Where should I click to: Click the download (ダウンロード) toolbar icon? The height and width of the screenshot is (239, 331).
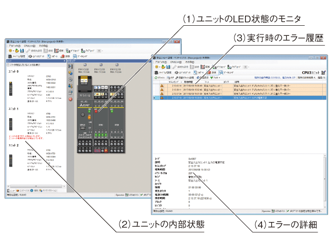click(73, 51)
